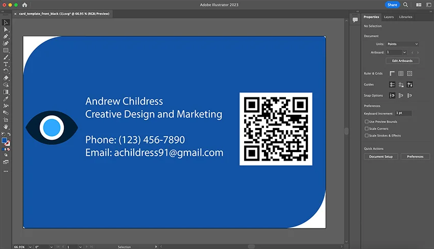Click the Preferences quick action button
The width and height of the screenshot is (434, 249).
coord(415,157)
